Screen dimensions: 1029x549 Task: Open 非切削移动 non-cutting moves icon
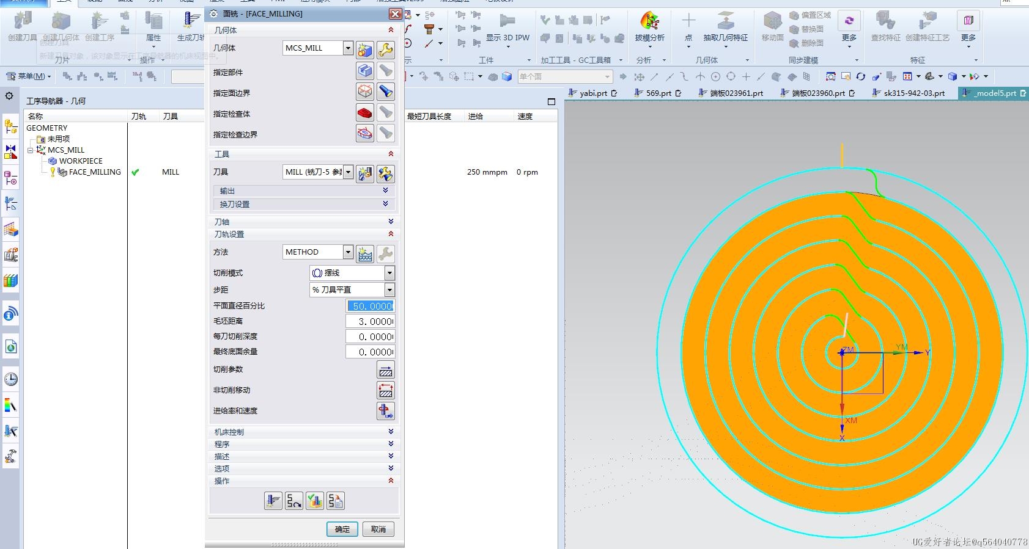(386, 391)
